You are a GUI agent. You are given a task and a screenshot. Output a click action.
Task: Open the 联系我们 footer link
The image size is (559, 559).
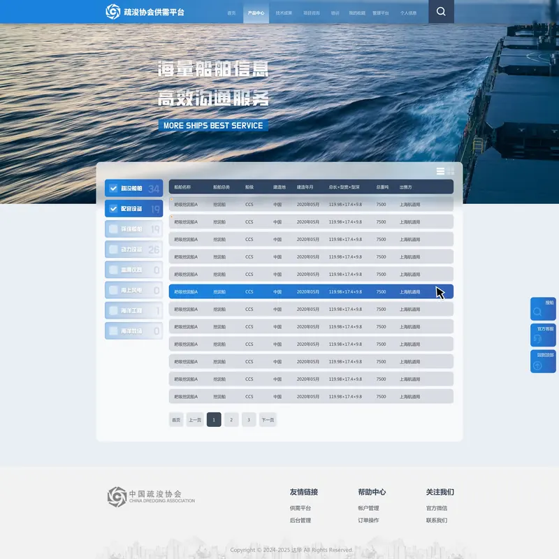point(436,520)
